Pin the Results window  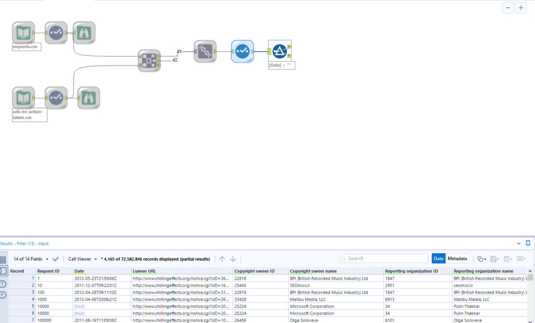click(x=528, y=243)
